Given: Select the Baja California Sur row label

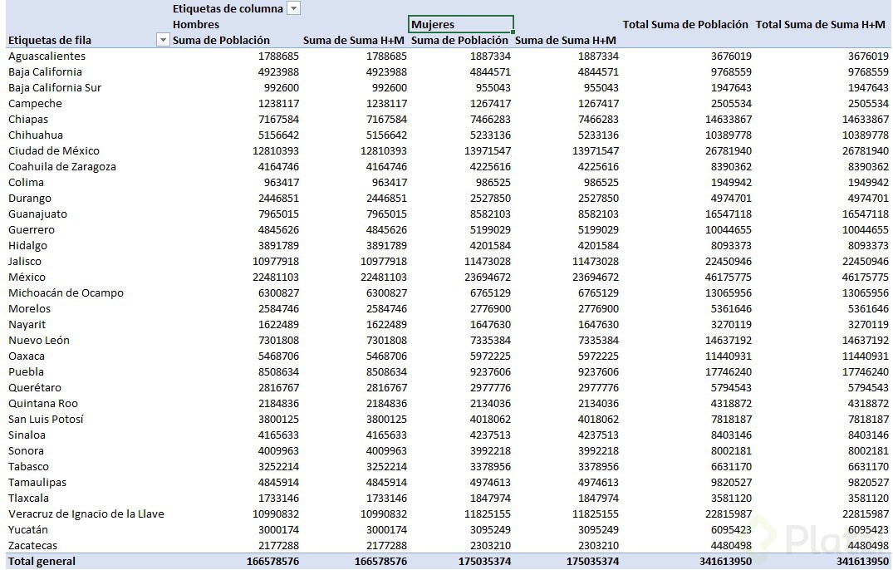Looking at the screenshot, I should 55,88.
